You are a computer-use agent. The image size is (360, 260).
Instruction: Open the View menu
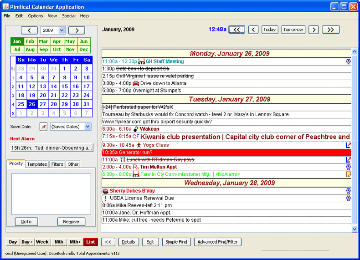tap(52, 16)
